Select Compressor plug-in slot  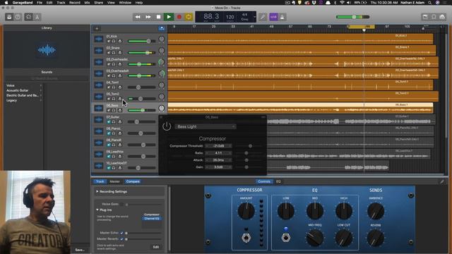pyautogui.click(x=152, y=214)
